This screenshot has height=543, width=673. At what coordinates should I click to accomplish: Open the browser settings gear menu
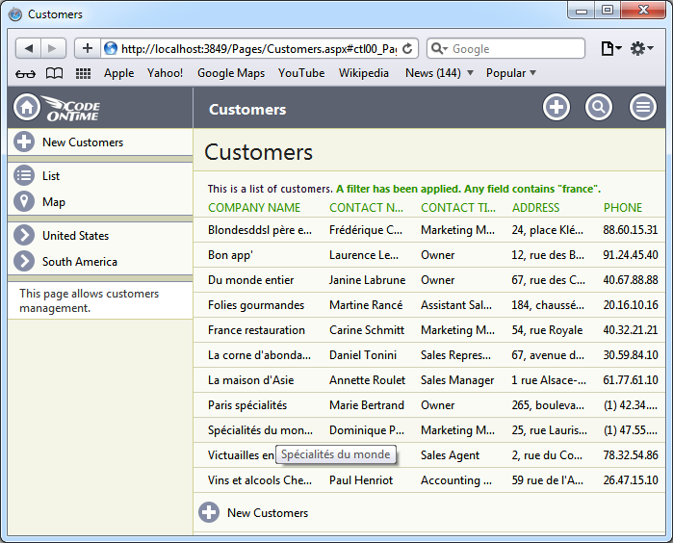point(641,48)
